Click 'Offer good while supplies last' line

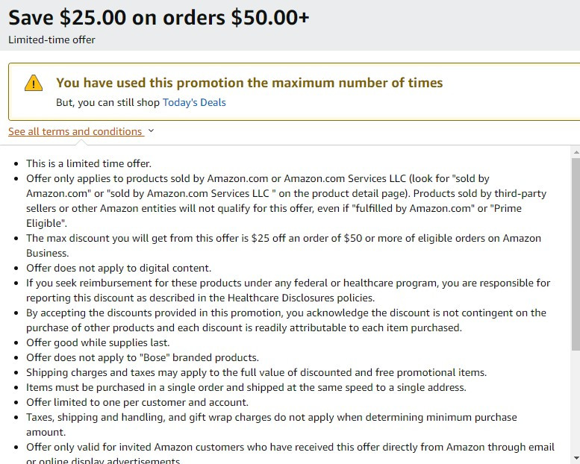(98, 342)
